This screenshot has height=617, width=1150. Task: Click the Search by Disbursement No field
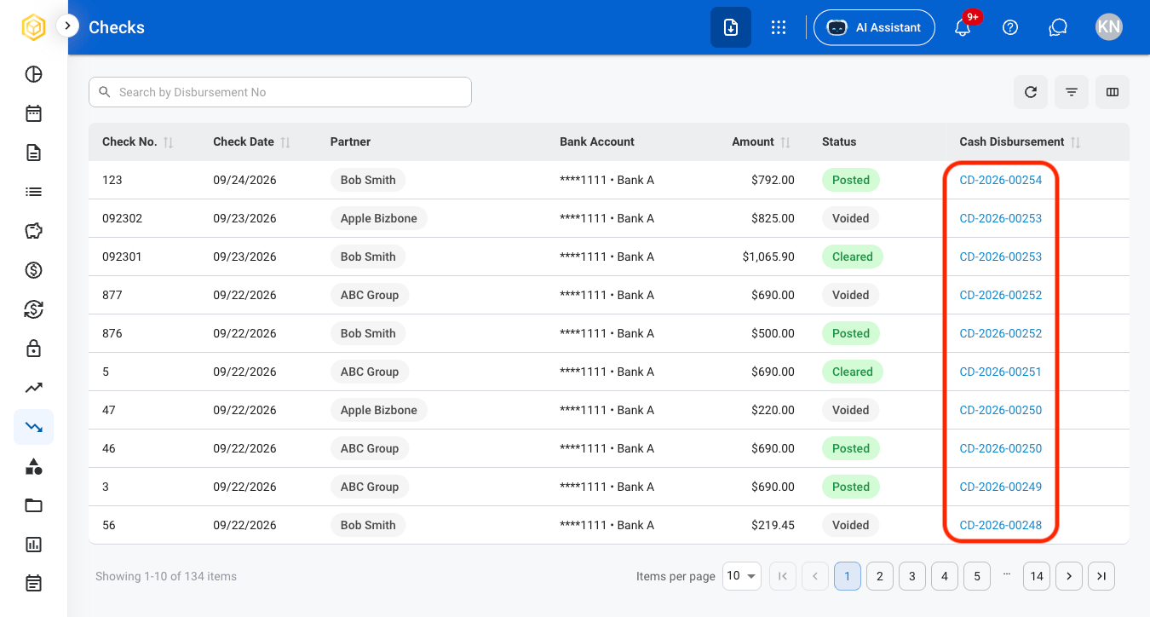pyautogui.click(x=280, y=92)
